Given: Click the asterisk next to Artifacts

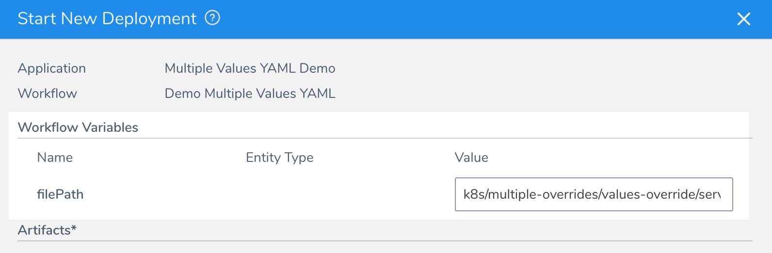Looking at the screenshot, I should [x=74, y=227].
